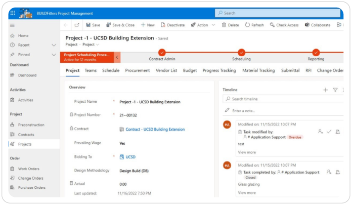Click the Enter a note field
Screen dimensions: 352x205
pos(283,110)
